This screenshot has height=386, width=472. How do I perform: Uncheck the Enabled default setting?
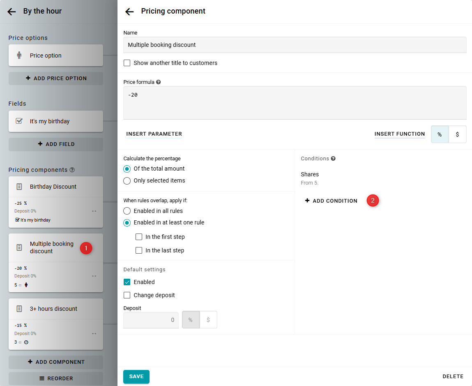pos(127,282)
